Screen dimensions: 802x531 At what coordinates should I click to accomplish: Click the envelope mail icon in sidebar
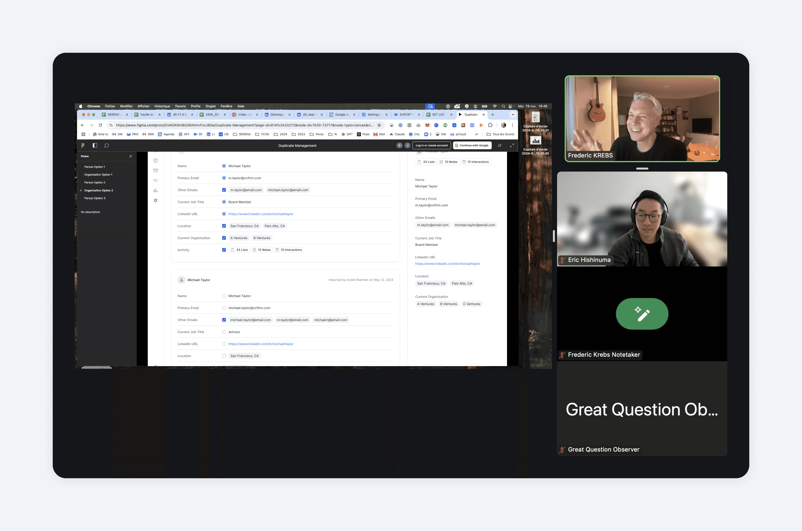156,170
